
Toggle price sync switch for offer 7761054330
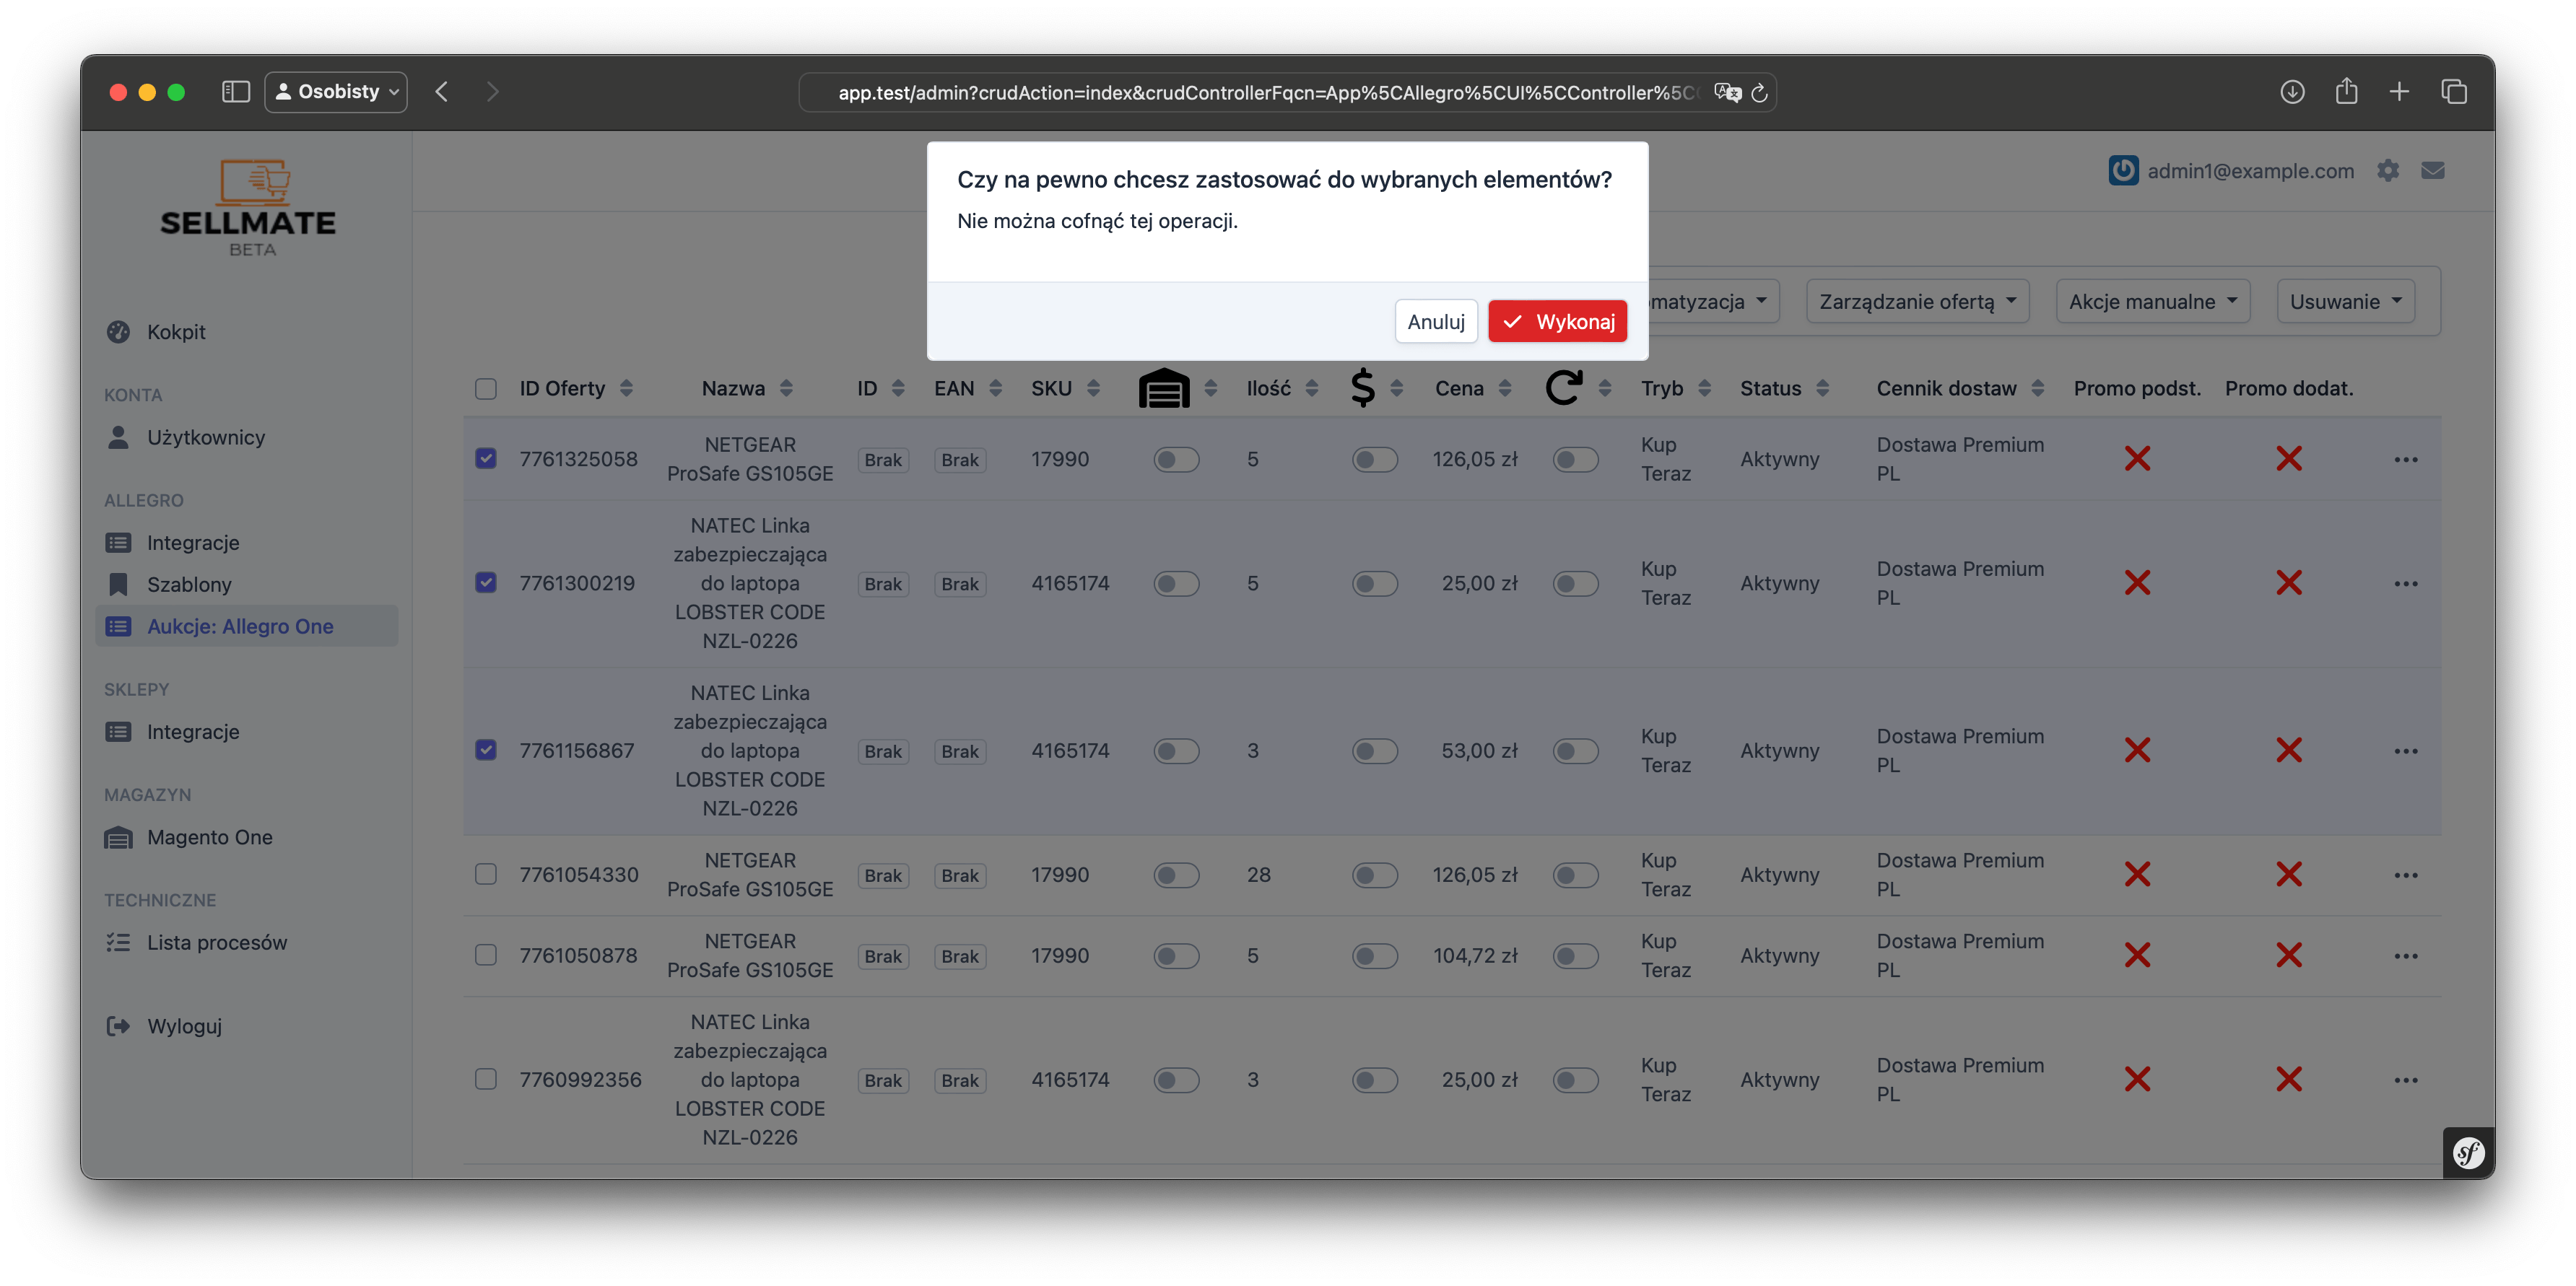click(x=1375, y=875)
